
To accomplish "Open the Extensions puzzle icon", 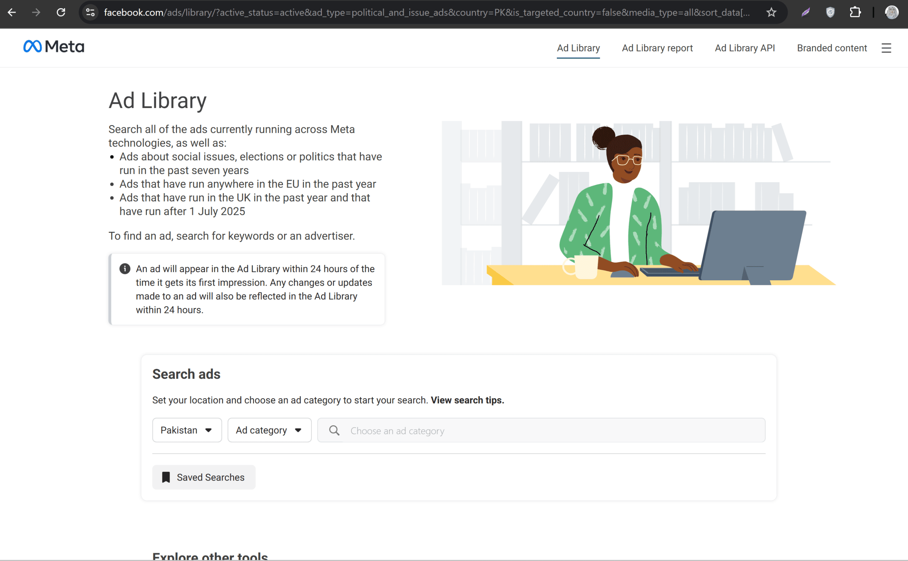I will point(855,12).
